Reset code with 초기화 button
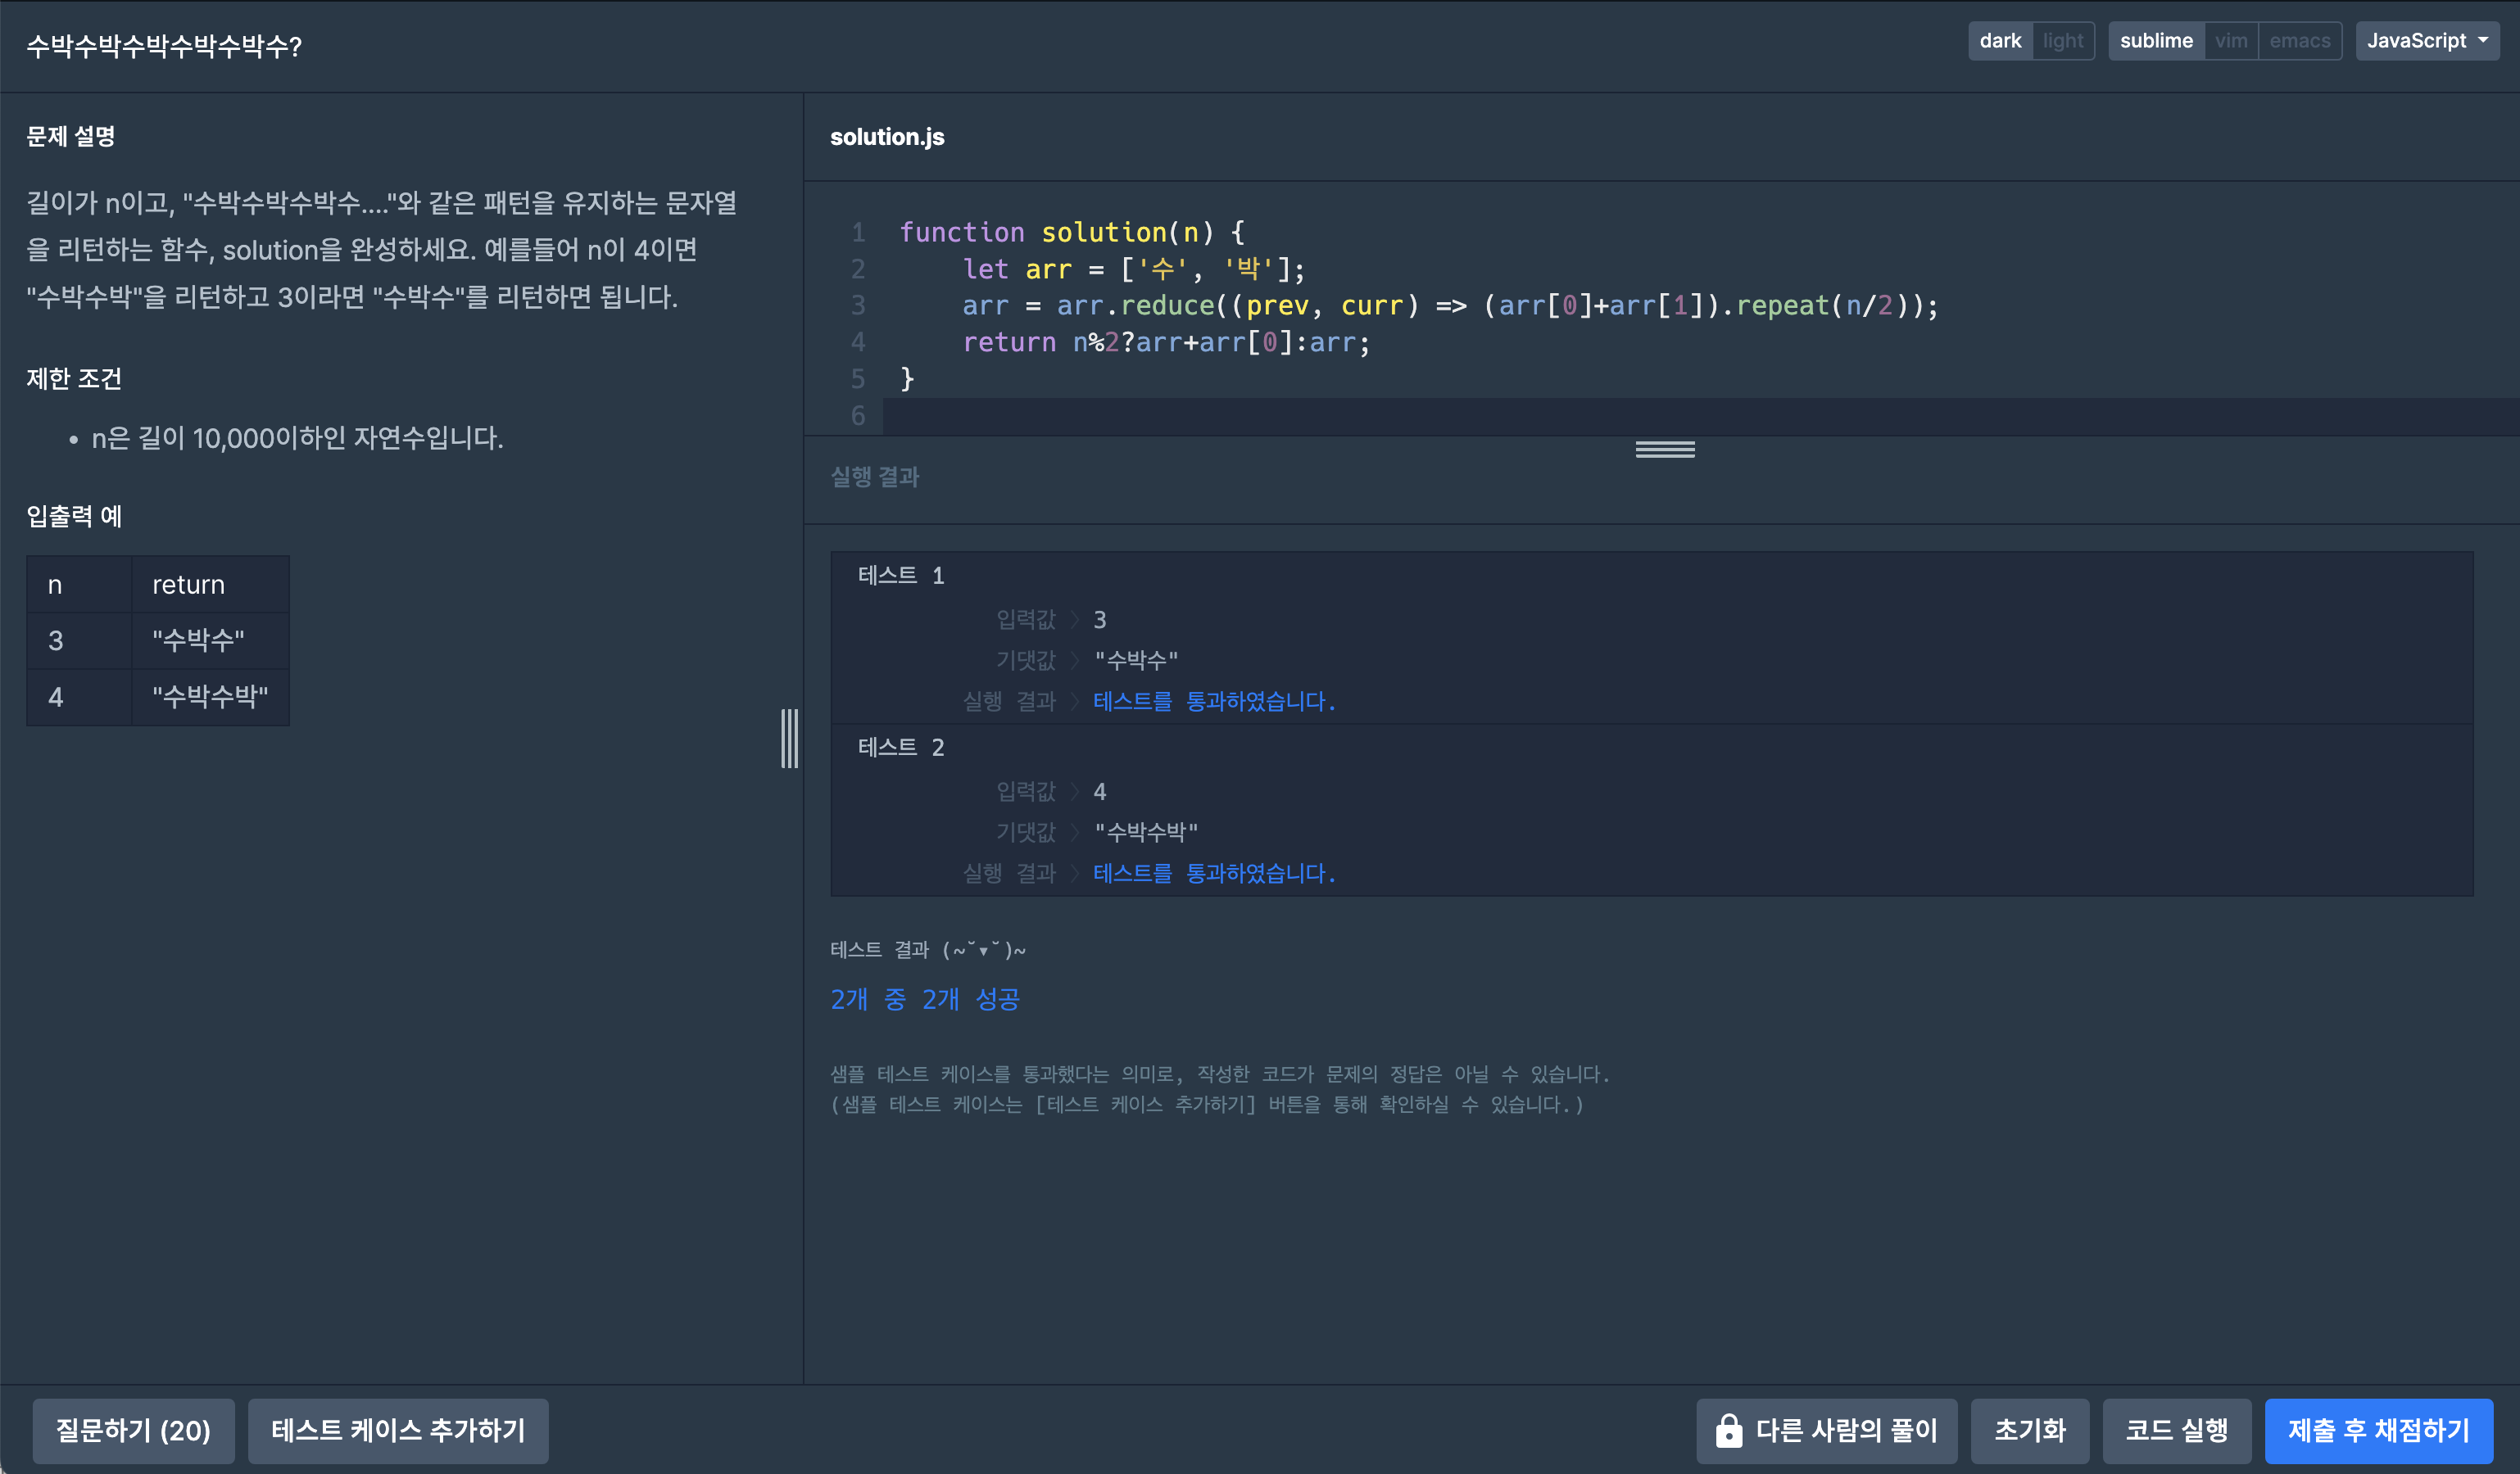2520x1474 pixels. (2029, 1430)
